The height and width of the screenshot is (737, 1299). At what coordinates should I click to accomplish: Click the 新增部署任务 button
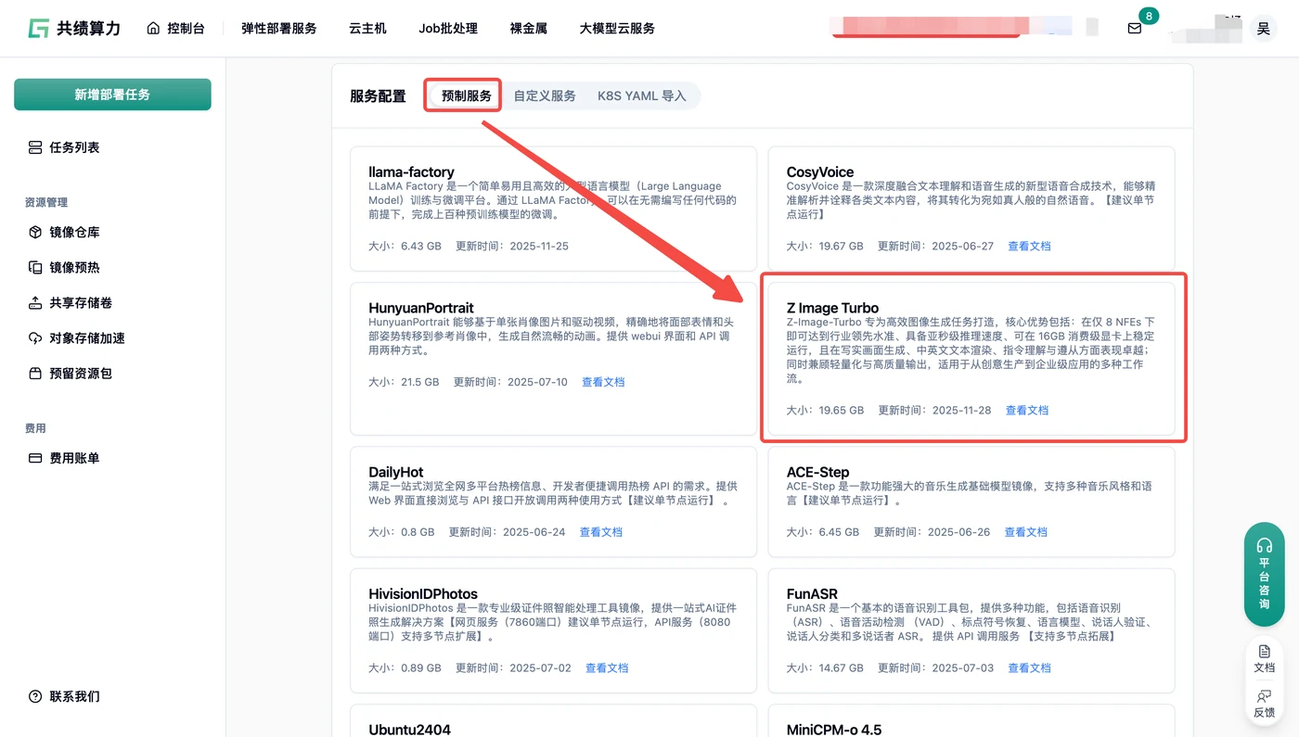click(x=112, y=95)
